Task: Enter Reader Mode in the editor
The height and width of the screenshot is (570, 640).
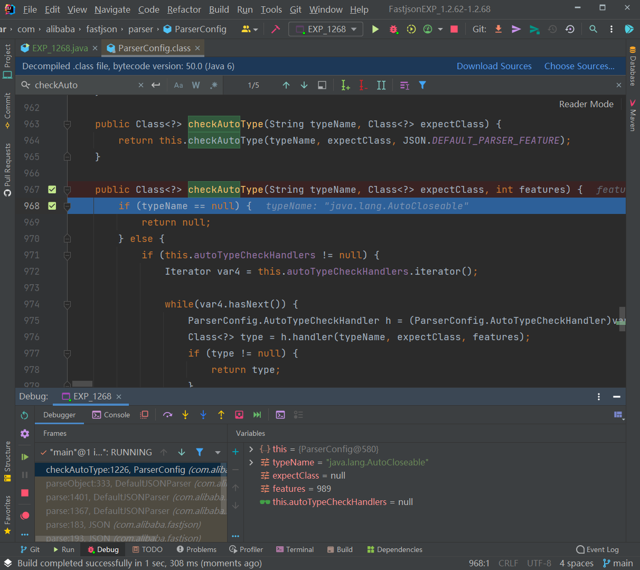Action: coord(586,104)
